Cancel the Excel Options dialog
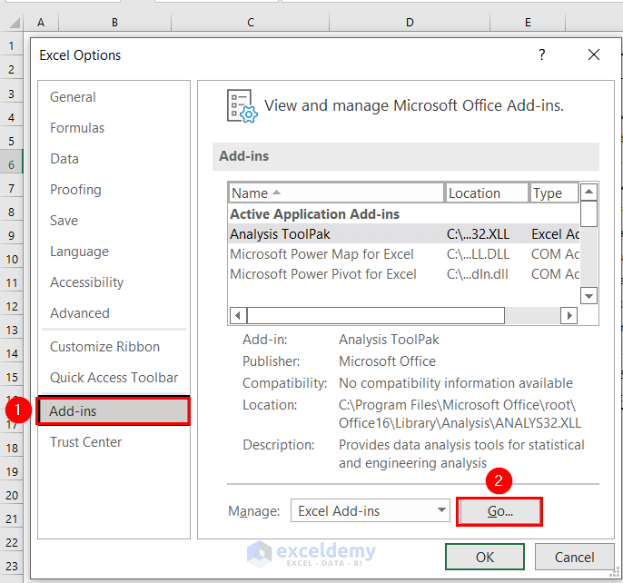This screenshot has width=623, height=583. [x=575, y=558]
